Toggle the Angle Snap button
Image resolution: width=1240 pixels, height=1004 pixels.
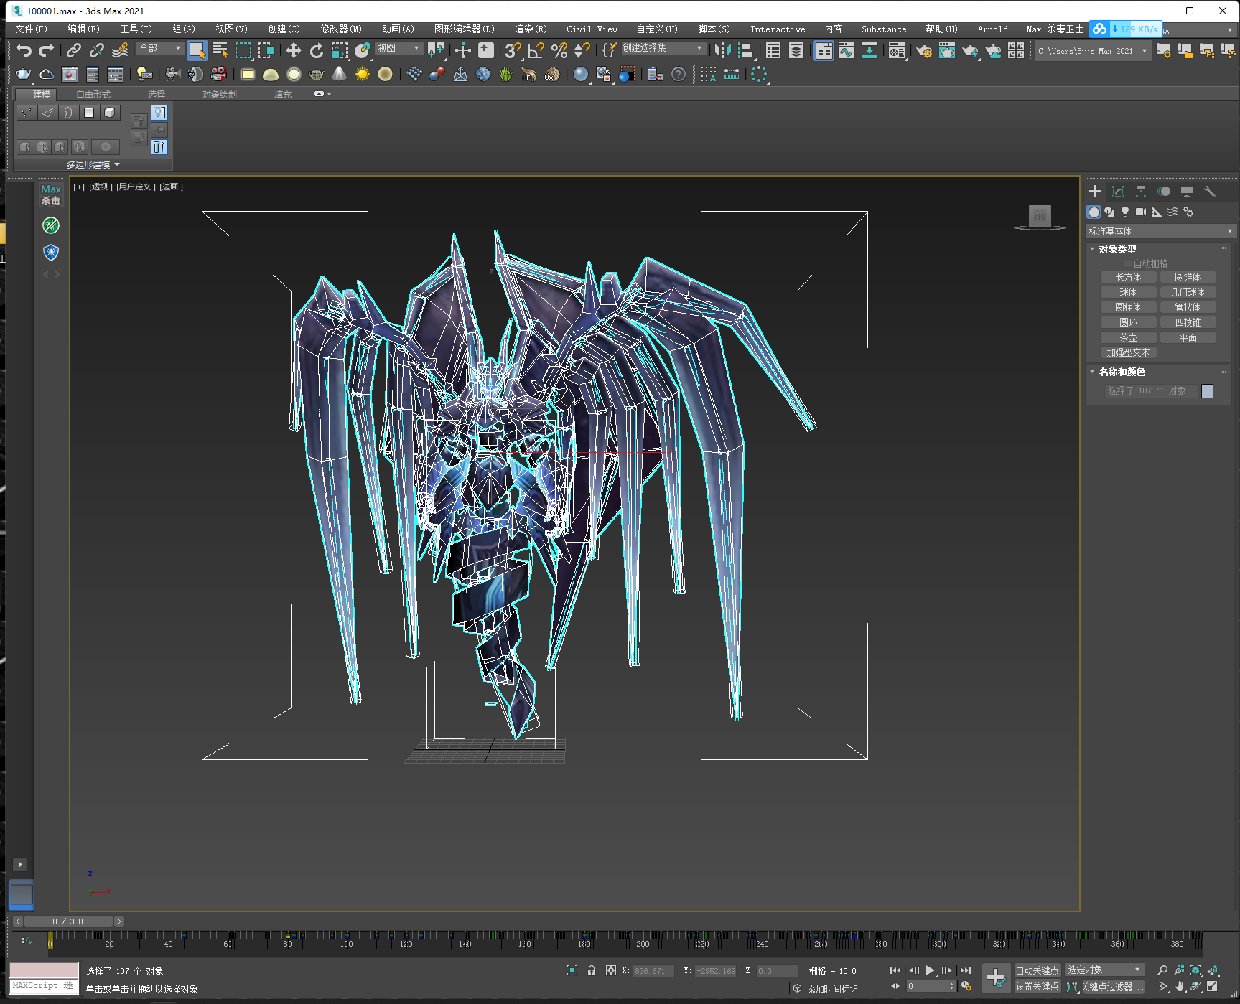[536, 50]
